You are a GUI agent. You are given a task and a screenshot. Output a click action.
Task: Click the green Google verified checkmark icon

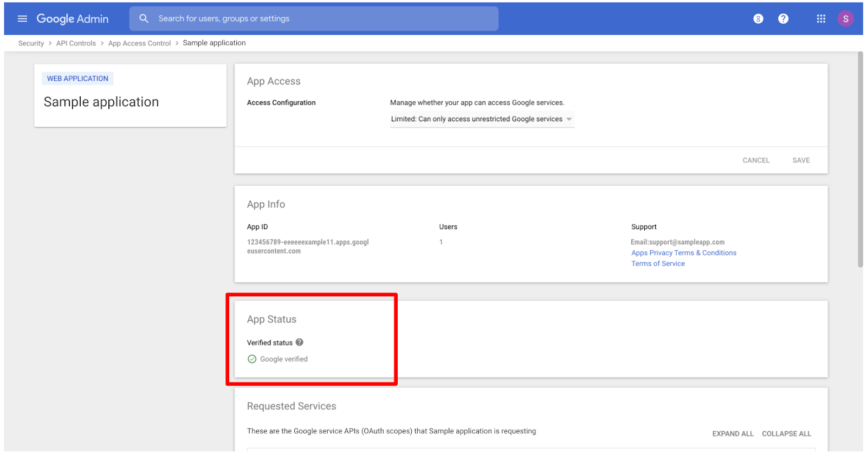pos(252,359)
